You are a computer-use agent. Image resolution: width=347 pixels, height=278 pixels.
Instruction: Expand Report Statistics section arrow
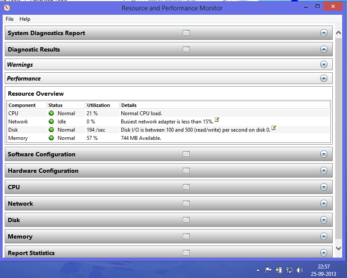click(324, 252)
